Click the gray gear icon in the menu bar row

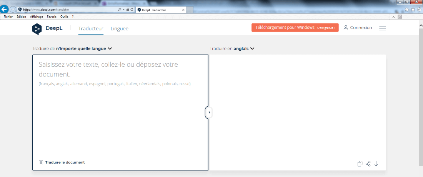(400, 17)
